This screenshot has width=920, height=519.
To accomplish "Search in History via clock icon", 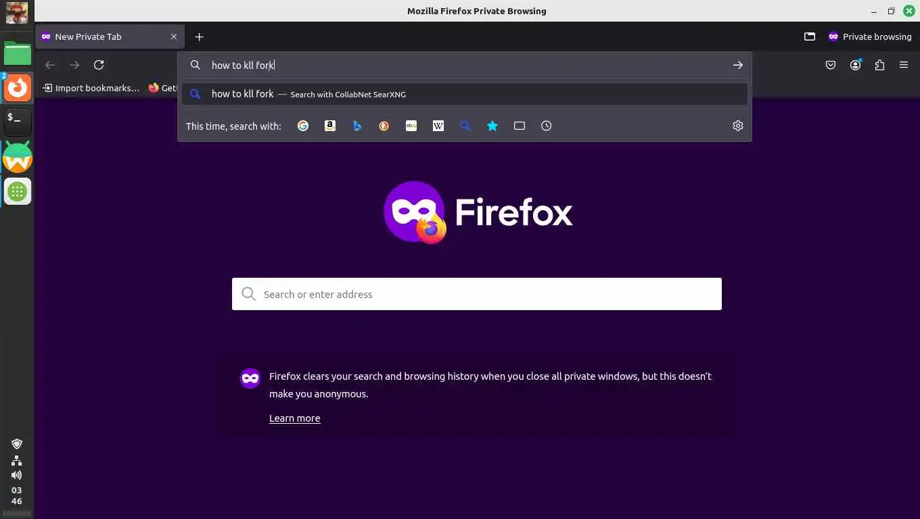I will point(547,126).
